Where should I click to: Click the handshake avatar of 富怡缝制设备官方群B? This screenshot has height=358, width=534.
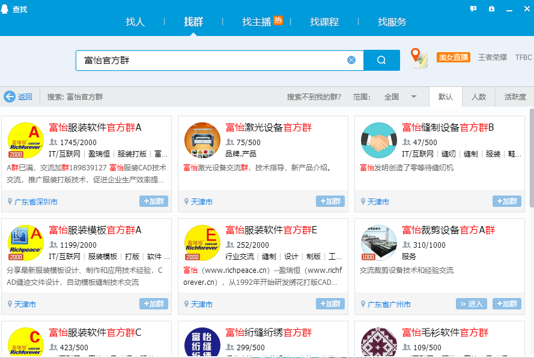click(379, 140)
